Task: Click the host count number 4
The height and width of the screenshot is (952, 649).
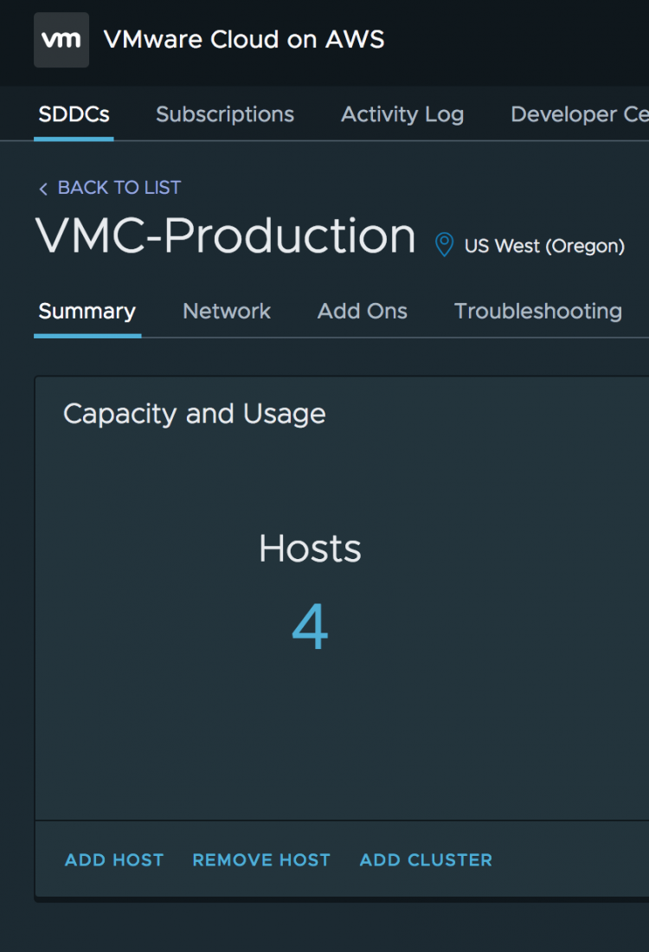Action: coord(310,628)
